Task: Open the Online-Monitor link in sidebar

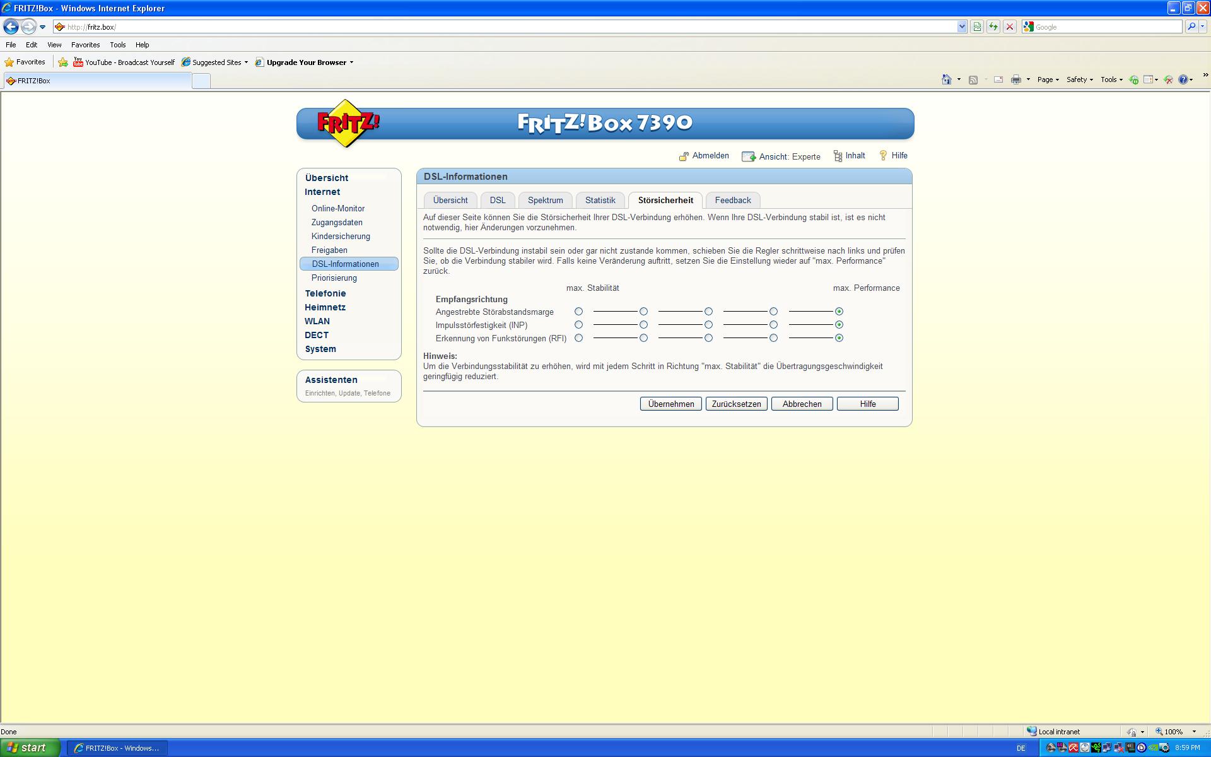Action: 337,208
